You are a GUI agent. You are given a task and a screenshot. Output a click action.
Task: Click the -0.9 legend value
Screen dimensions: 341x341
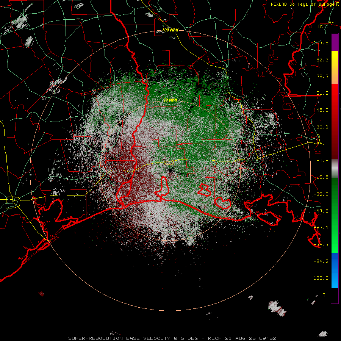click(322, 161)
